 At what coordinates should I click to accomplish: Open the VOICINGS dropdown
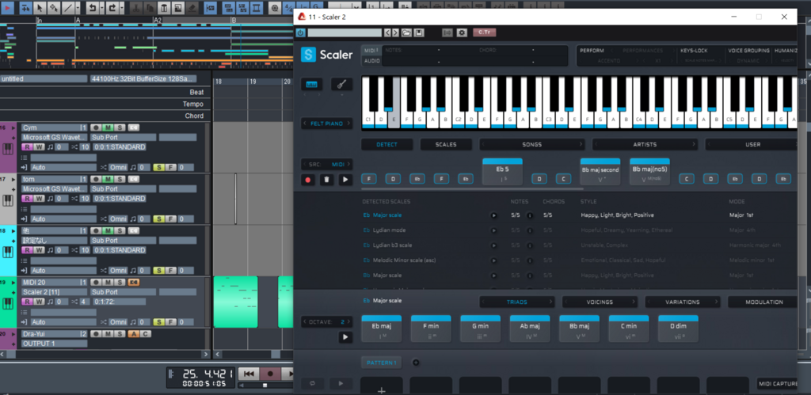click(x=600, y=302)
